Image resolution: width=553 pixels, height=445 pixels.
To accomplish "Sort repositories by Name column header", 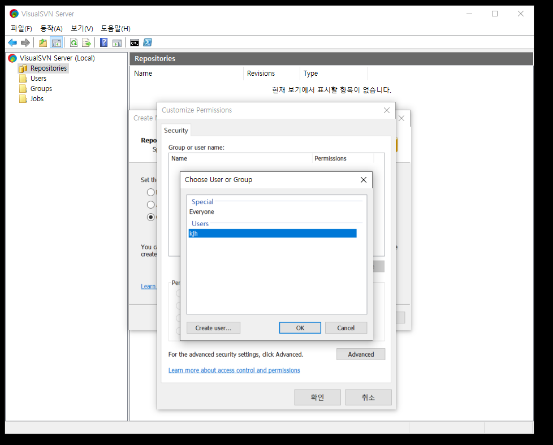I will click(187, 74).
